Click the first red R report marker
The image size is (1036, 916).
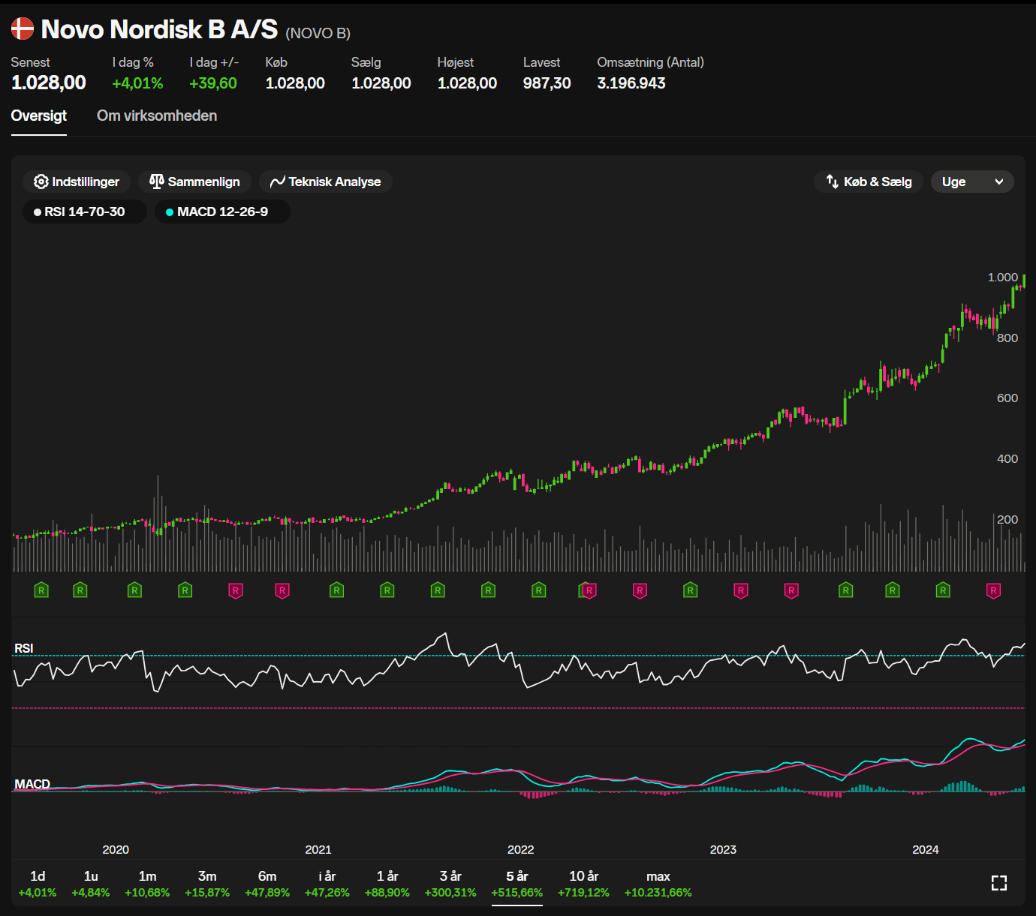236,590
